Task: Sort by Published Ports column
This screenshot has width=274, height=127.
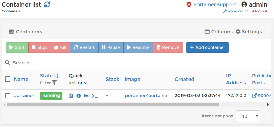Action: (x=261, y=79)
